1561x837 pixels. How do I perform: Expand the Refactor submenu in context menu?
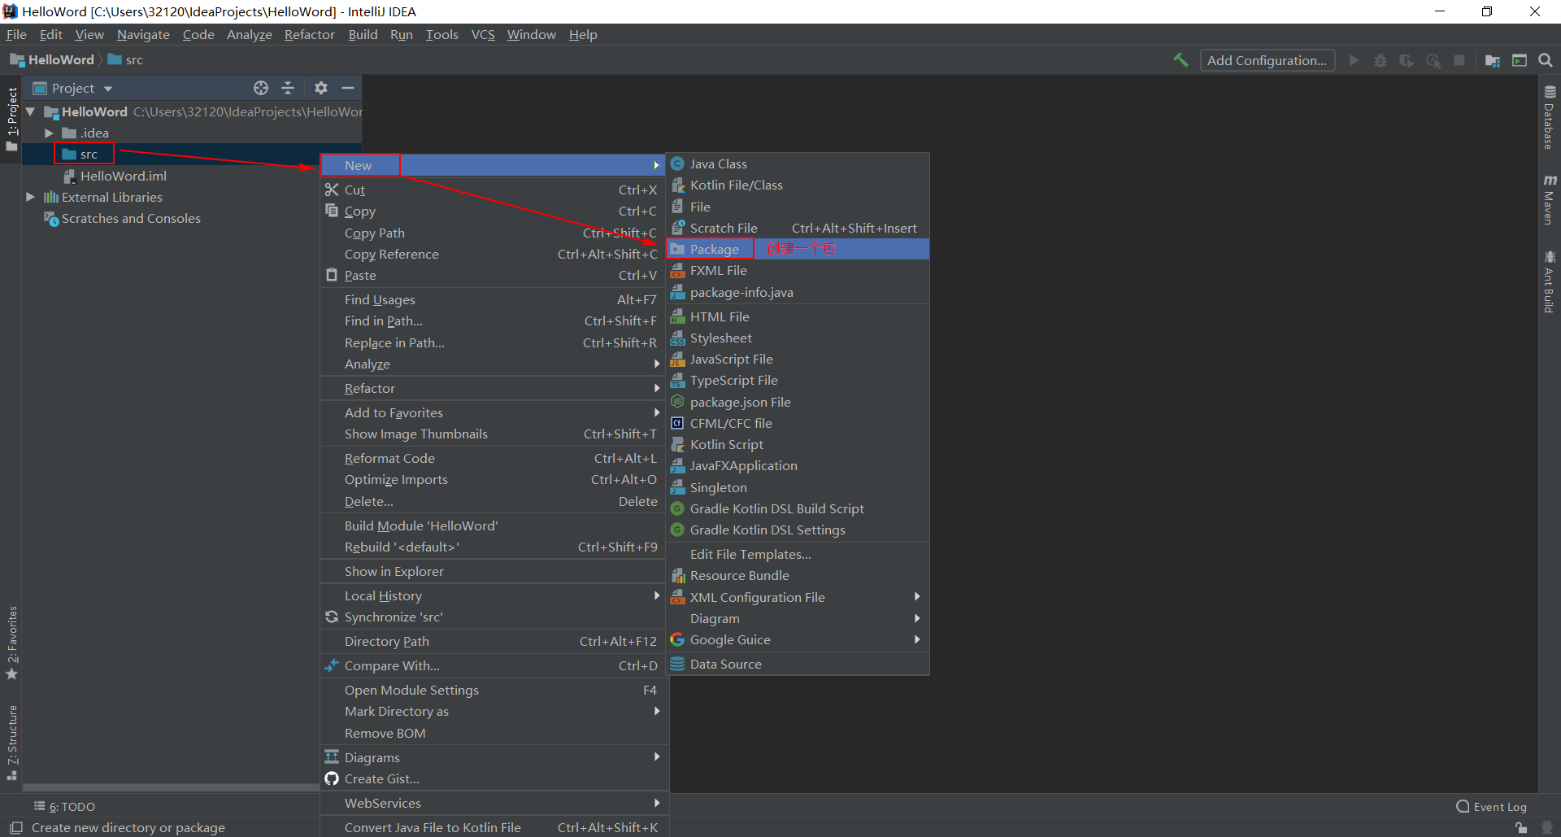[494, 388]
